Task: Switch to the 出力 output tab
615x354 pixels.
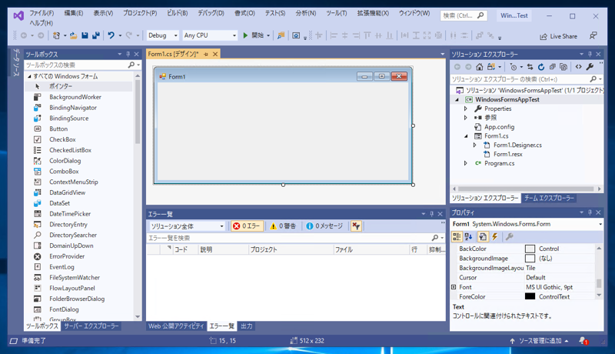Action: coord(246,326)
